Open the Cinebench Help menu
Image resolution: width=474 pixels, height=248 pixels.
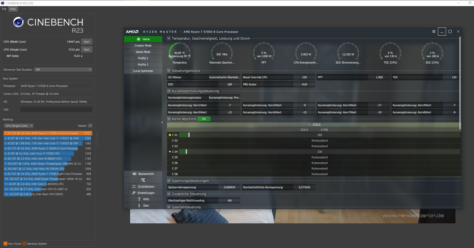[x=13, y=9]
